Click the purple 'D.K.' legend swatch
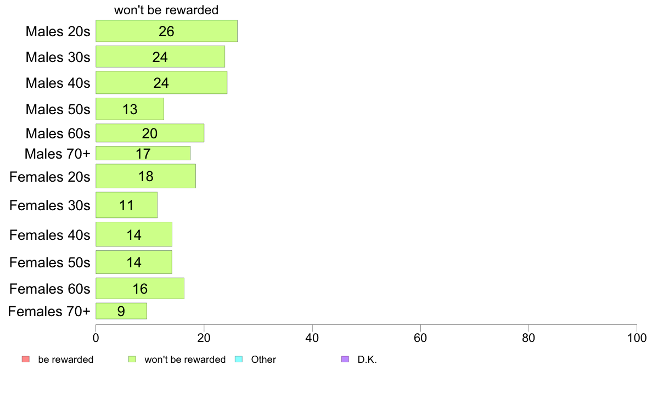 pyautogui.click(x=345, y=359)
